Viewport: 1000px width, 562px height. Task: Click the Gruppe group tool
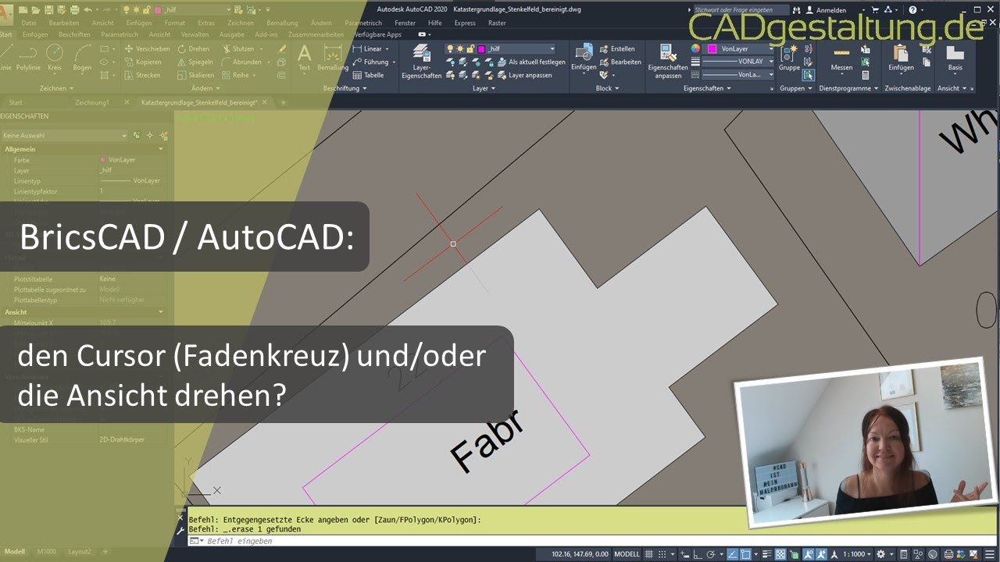[x=789, y=58]
